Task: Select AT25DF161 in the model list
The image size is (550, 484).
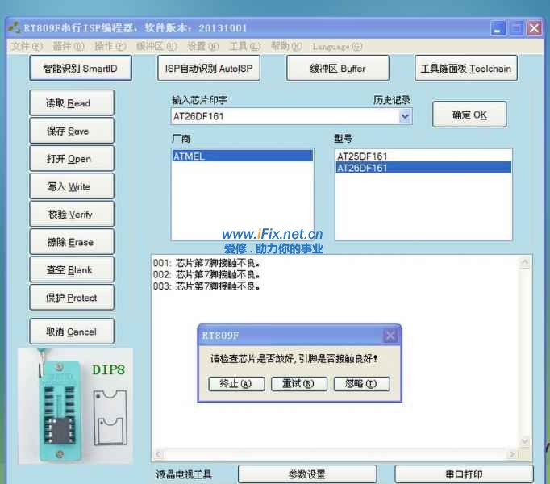Action: coord(423,156)
